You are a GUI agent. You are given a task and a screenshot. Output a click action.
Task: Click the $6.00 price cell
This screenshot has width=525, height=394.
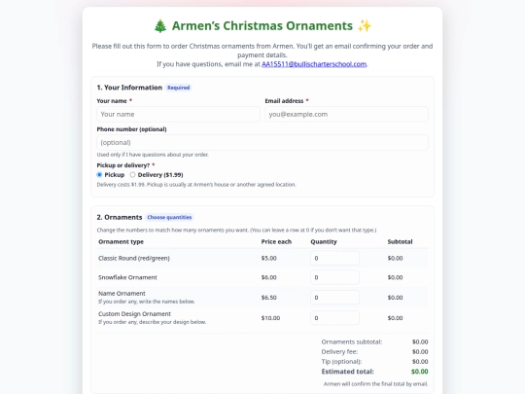[269, 277]
